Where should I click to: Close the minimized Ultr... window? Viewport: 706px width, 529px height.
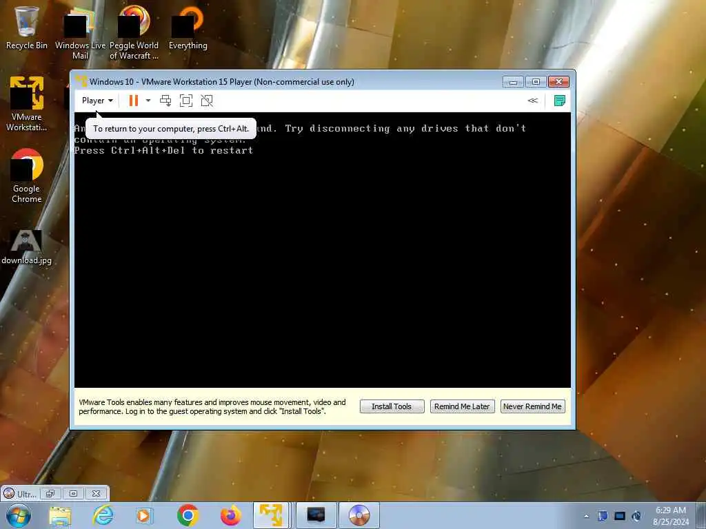pyautogui.click(x=96, y=493)
